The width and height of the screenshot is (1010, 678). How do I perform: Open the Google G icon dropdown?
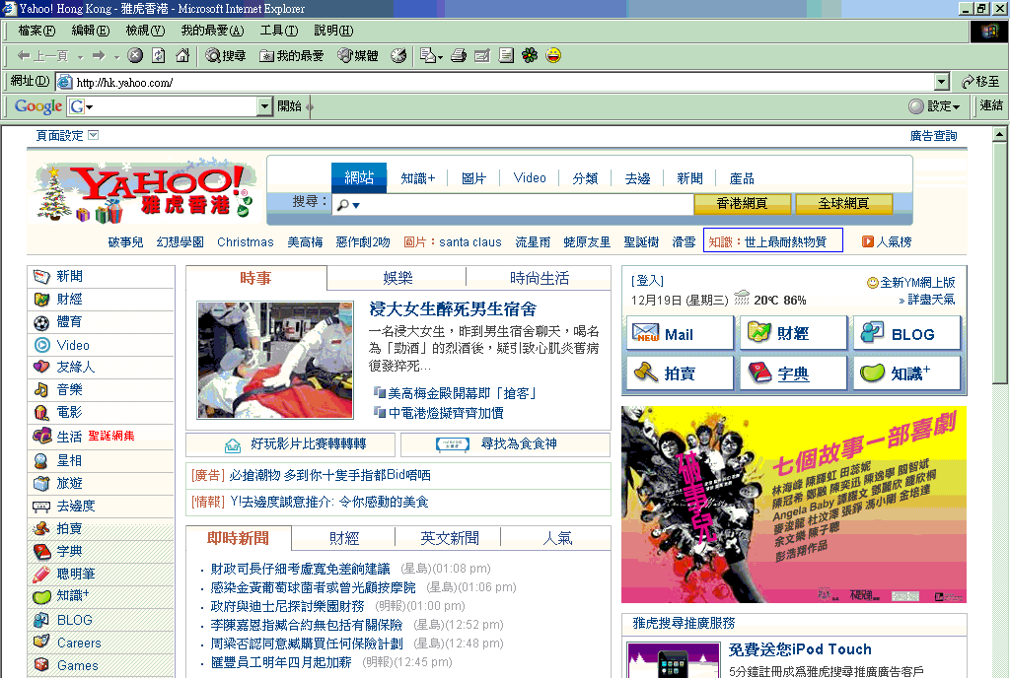(x=82, y=106)
